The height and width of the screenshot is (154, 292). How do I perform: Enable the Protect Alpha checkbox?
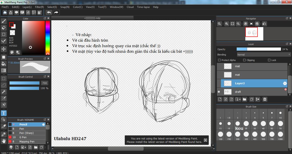click(x=219, y=60)
